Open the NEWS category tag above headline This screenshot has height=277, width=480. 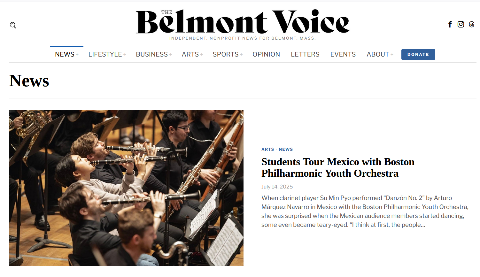coord(286,149)
